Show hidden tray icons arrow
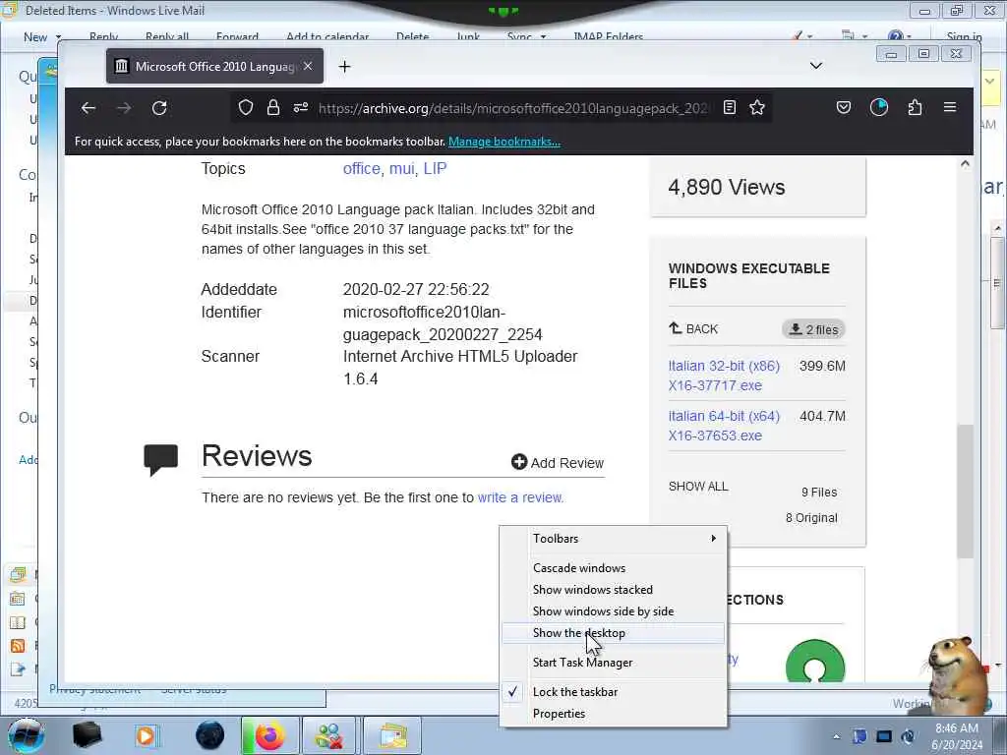The width and height of the screenshot is (1007, 755). (x=836, y=736)
